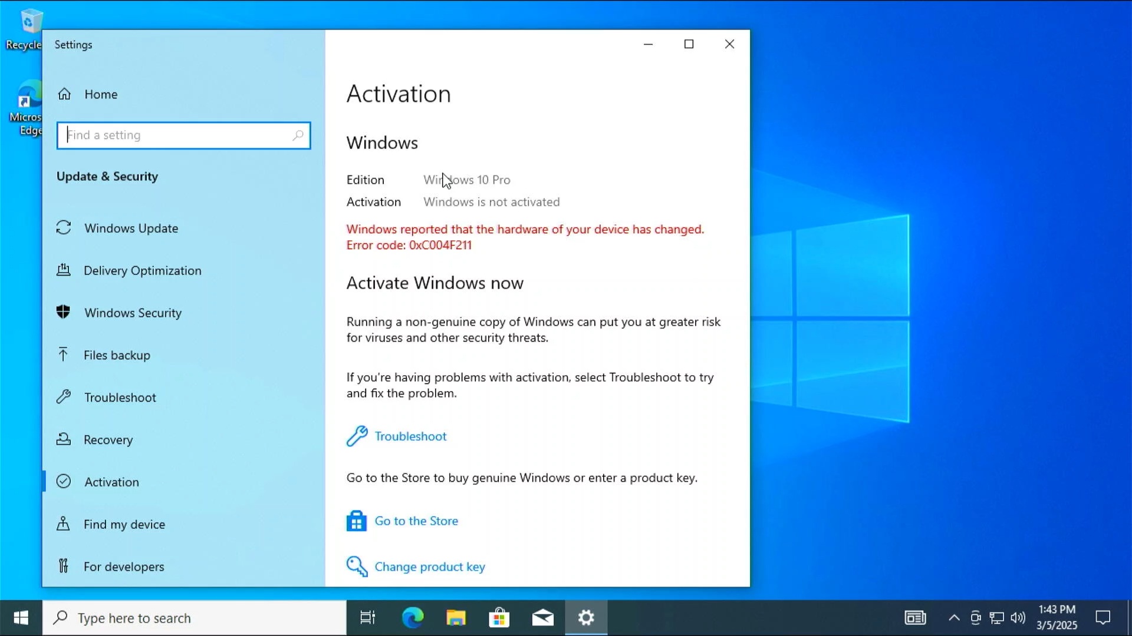
Task: Select the Recycle Bin desktop icon
Action: click(x=25, y=29)
